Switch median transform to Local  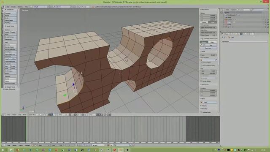(x=213, y=22)
